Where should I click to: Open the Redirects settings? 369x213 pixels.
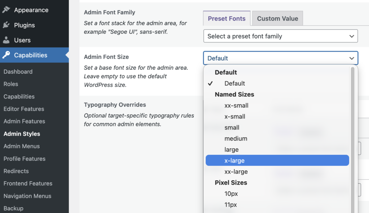coord(15,171)
